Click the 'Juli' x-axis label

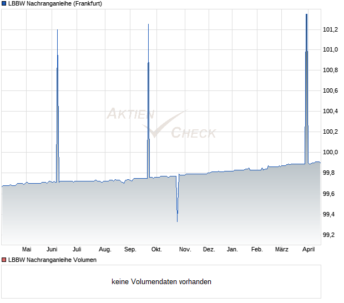pyautogui.click(x=77, y=250)
